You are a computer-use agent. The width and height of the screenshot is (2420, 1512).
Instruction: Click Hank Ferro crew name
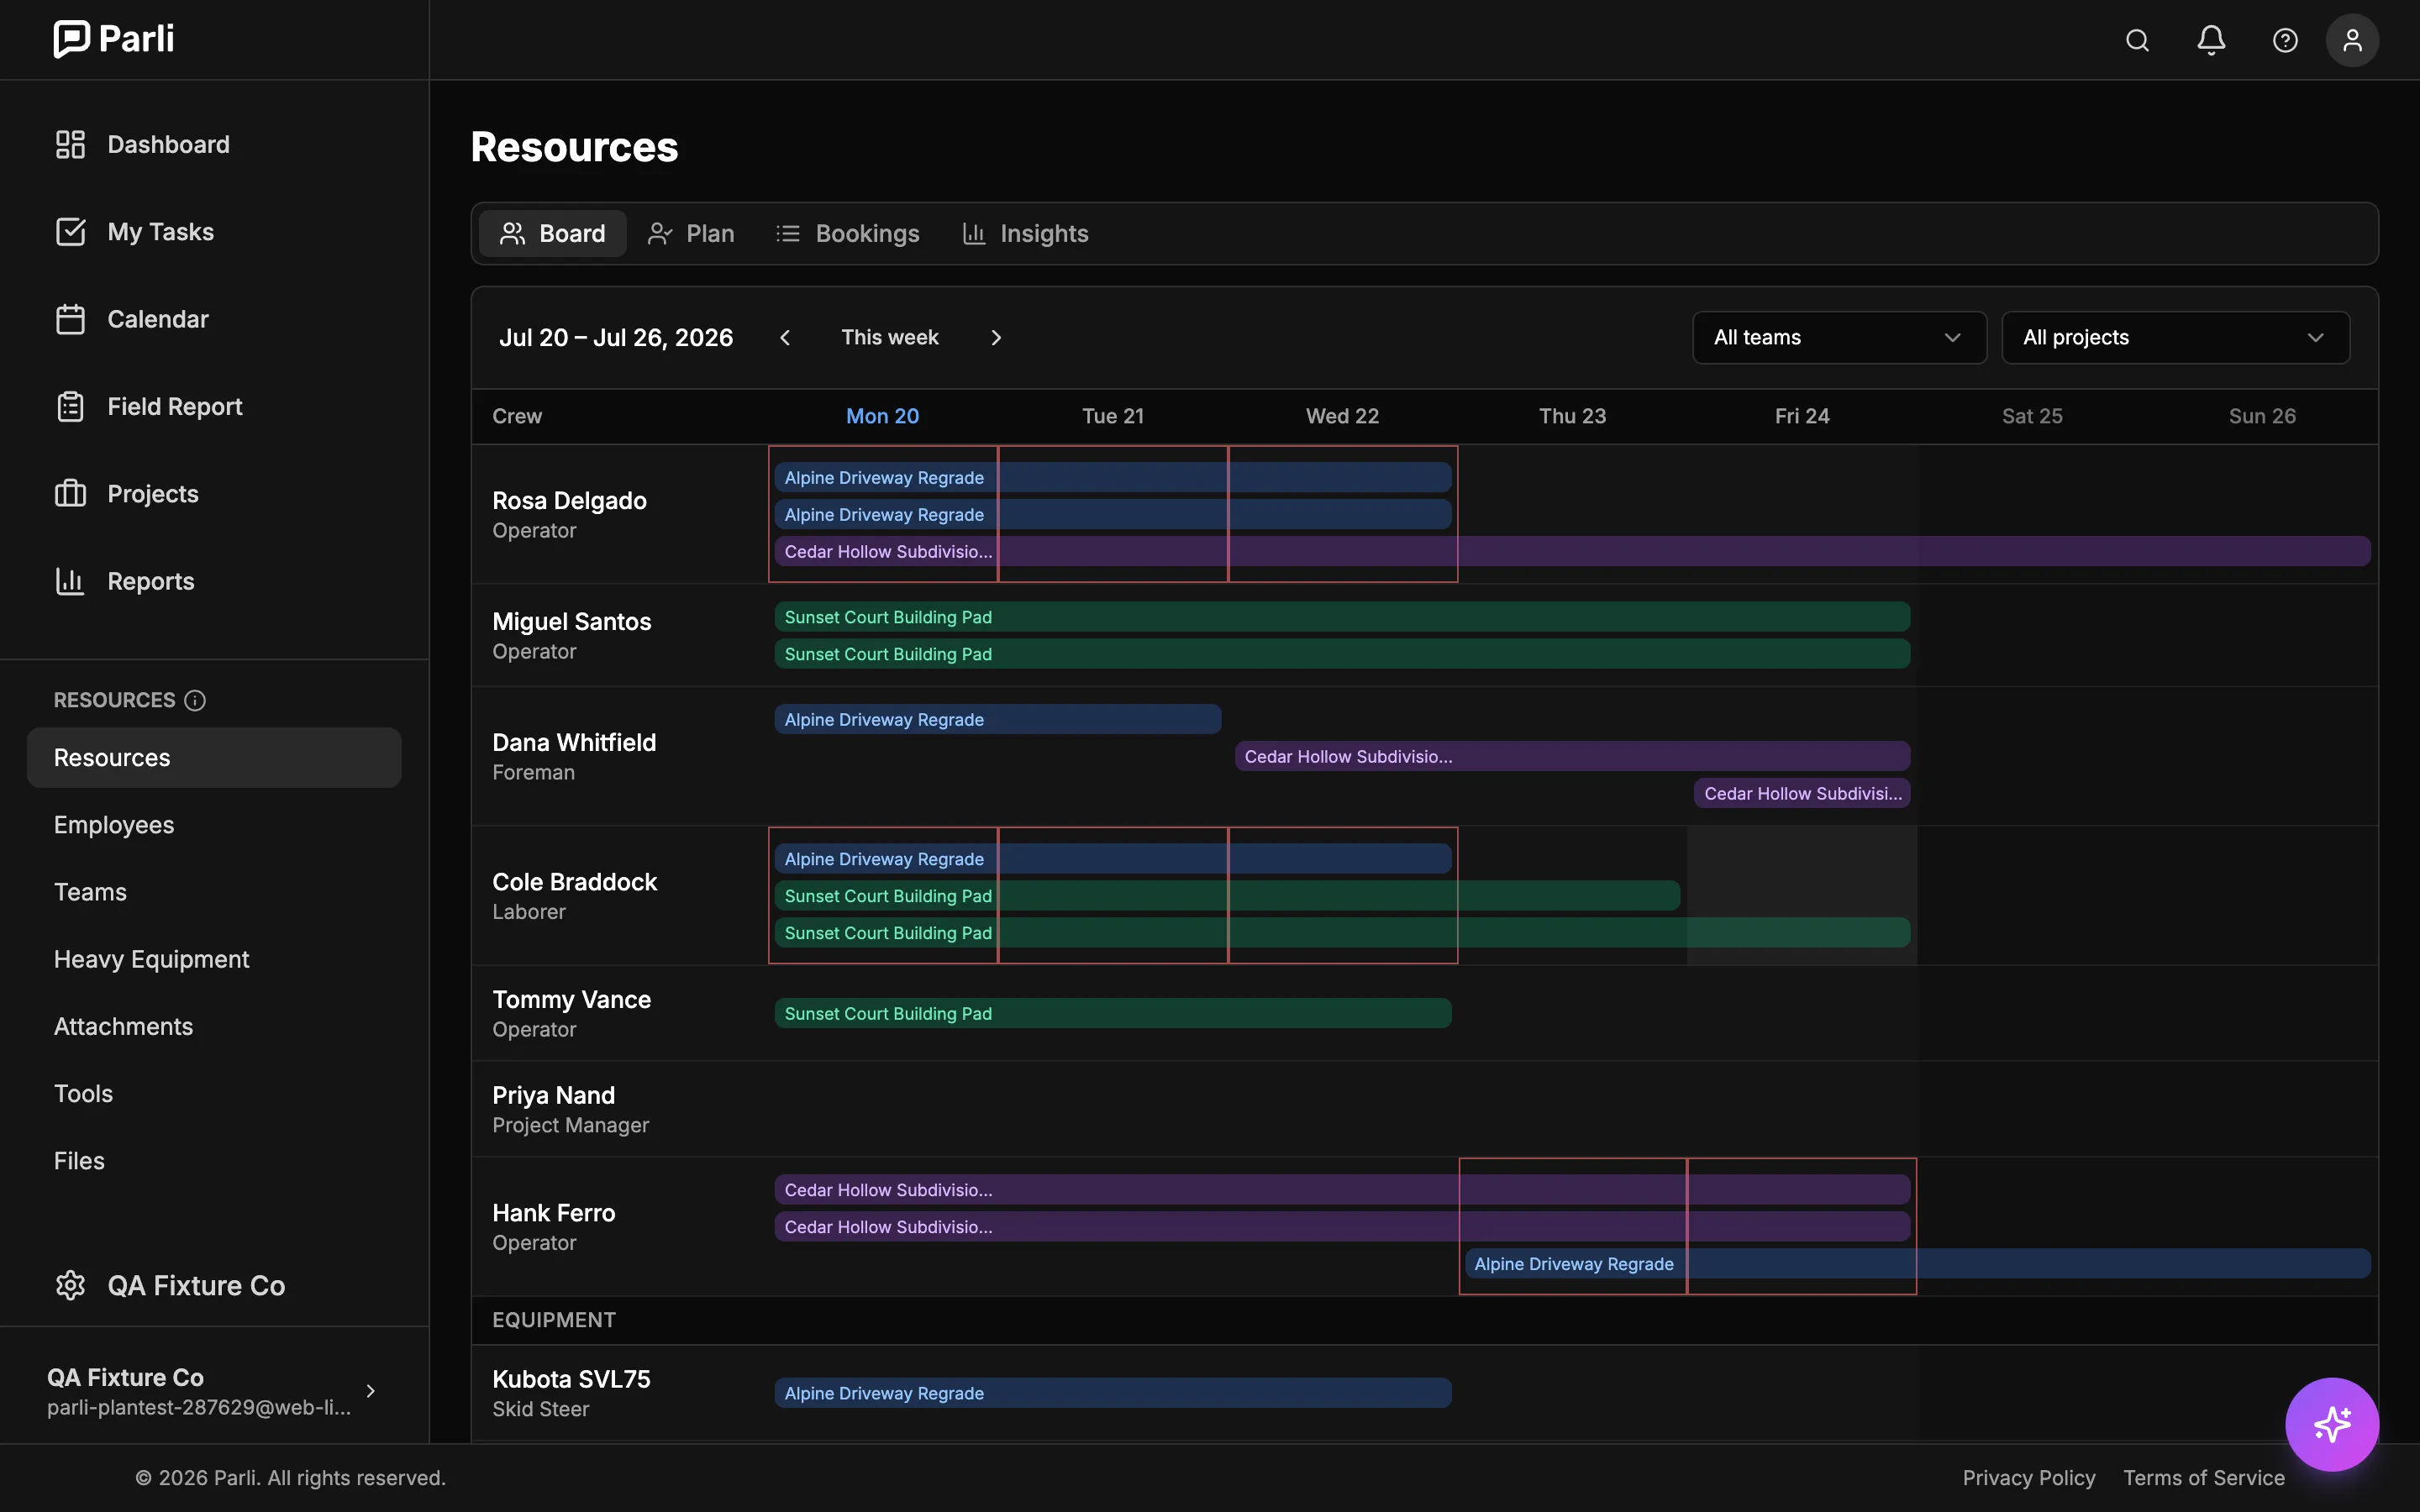point(553,1212)
